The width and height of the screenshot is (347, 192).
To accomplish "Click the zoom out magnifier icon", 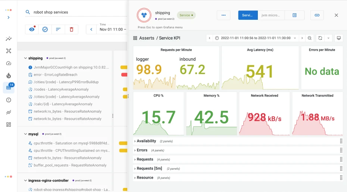I will (310, 38).
